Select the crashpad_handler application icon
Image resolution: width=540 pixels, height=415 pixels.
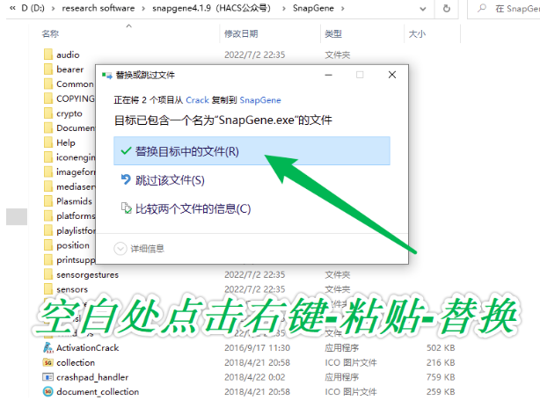click(48, 377)
